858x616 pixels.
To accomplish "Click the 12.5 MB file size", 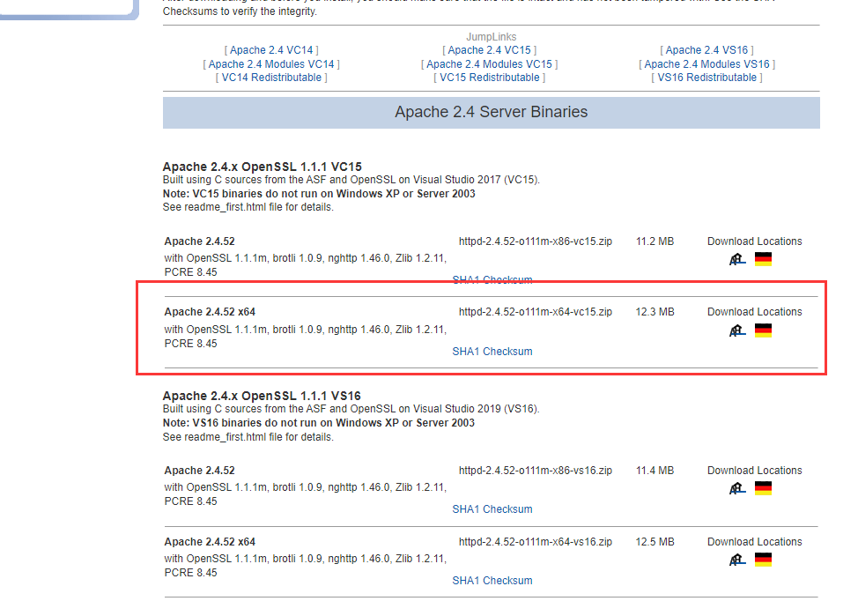I will (655, 541).
